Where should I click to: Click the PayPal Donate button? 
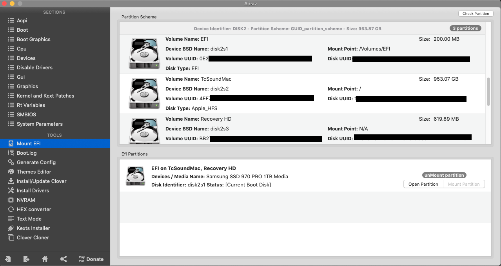[x=91, y=259]
